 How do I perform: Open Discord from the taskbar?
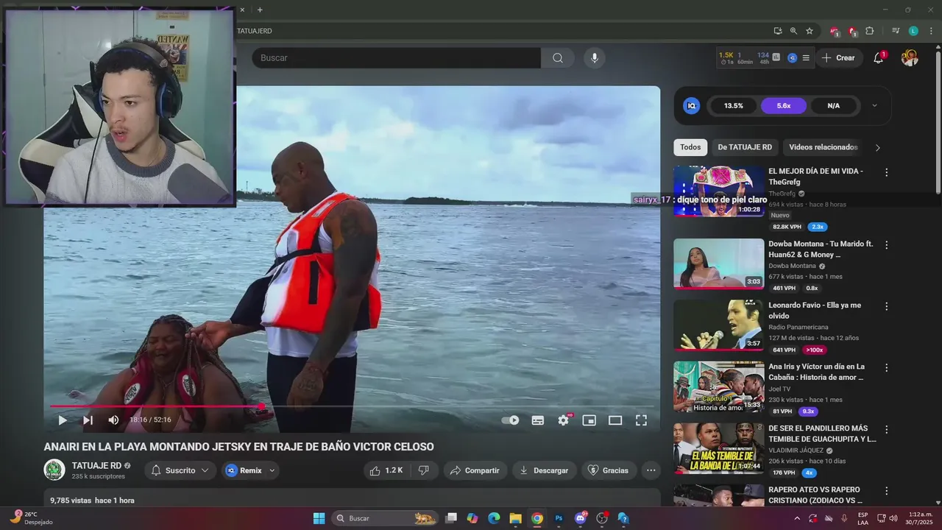coord(581,518)
